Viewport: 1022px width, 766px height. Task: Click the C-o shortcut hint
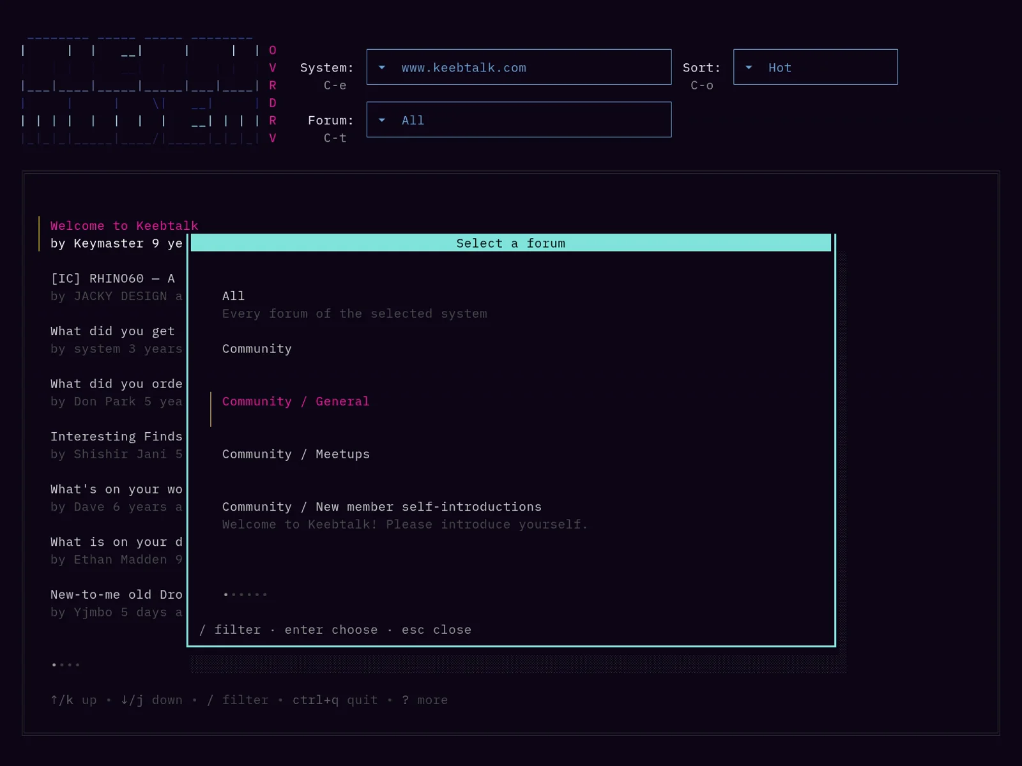point(701,85)
